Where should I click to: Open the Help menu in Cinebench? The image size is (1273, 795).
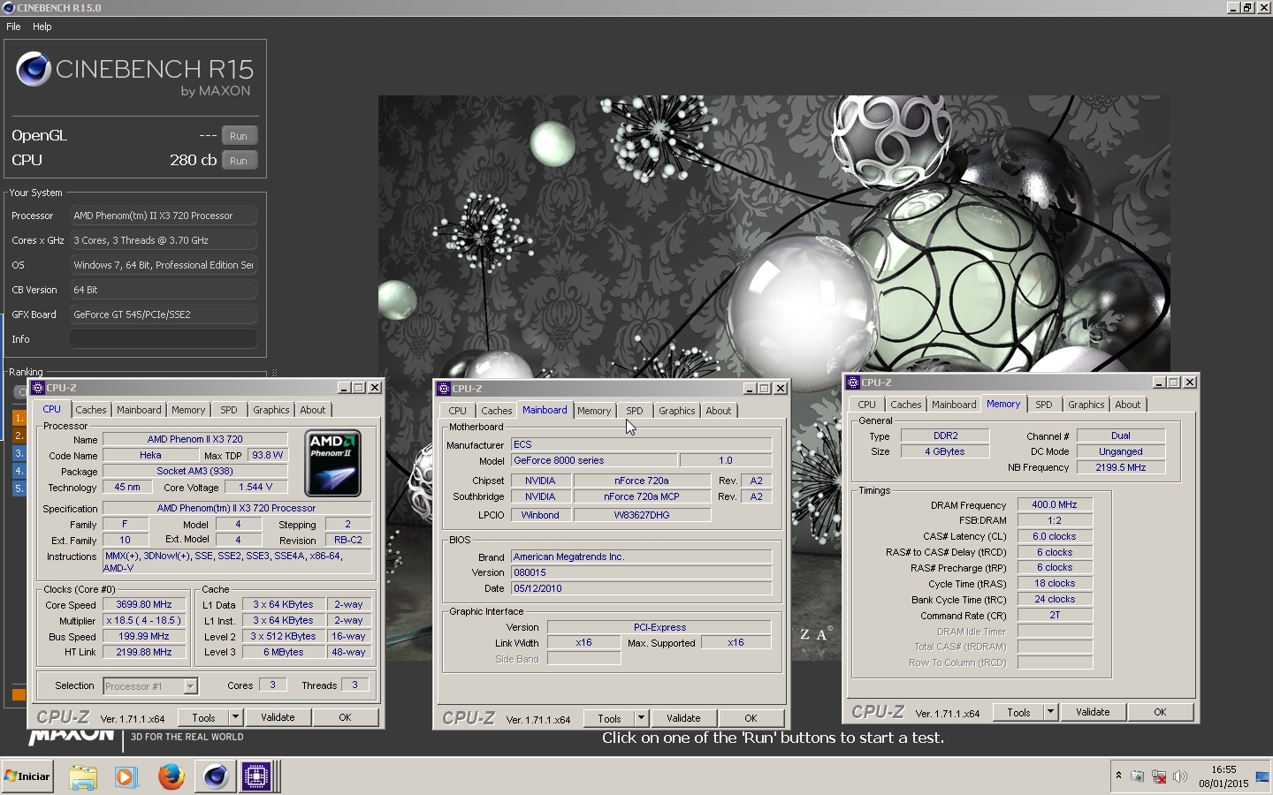[42, 26]
